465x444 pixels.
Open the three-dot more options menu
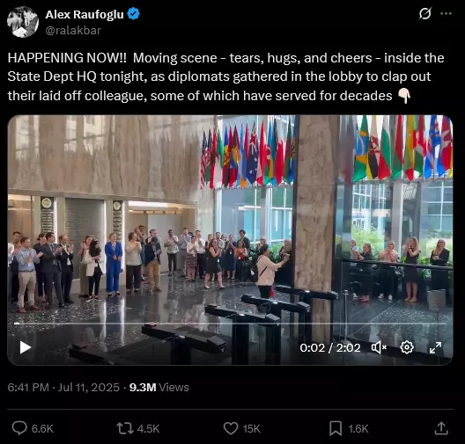(x=446, y=13)
